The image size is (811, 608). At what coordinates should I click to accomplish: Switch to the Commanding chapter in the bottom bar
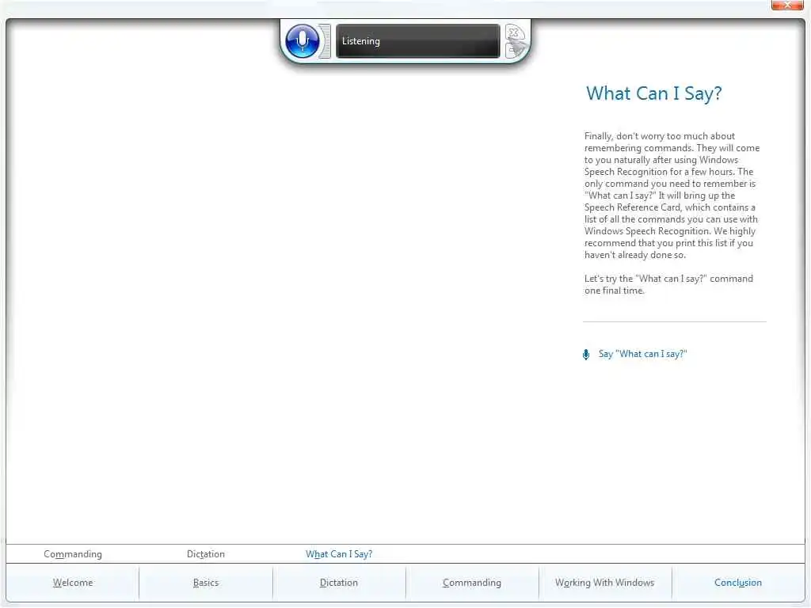click(472, 583)
